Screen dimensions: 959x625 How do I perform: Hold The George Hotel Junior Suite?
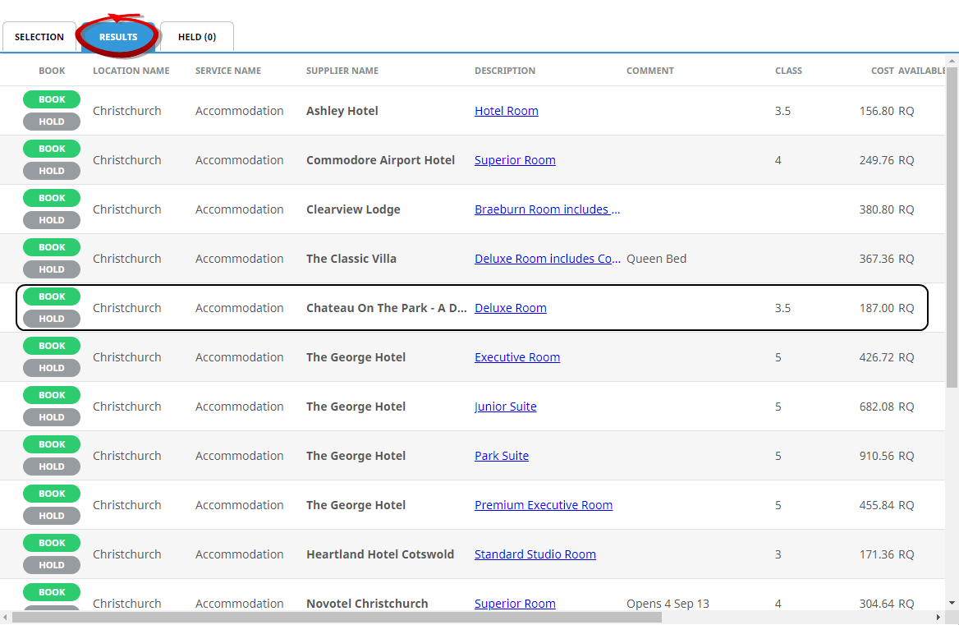tap(52, 417)
